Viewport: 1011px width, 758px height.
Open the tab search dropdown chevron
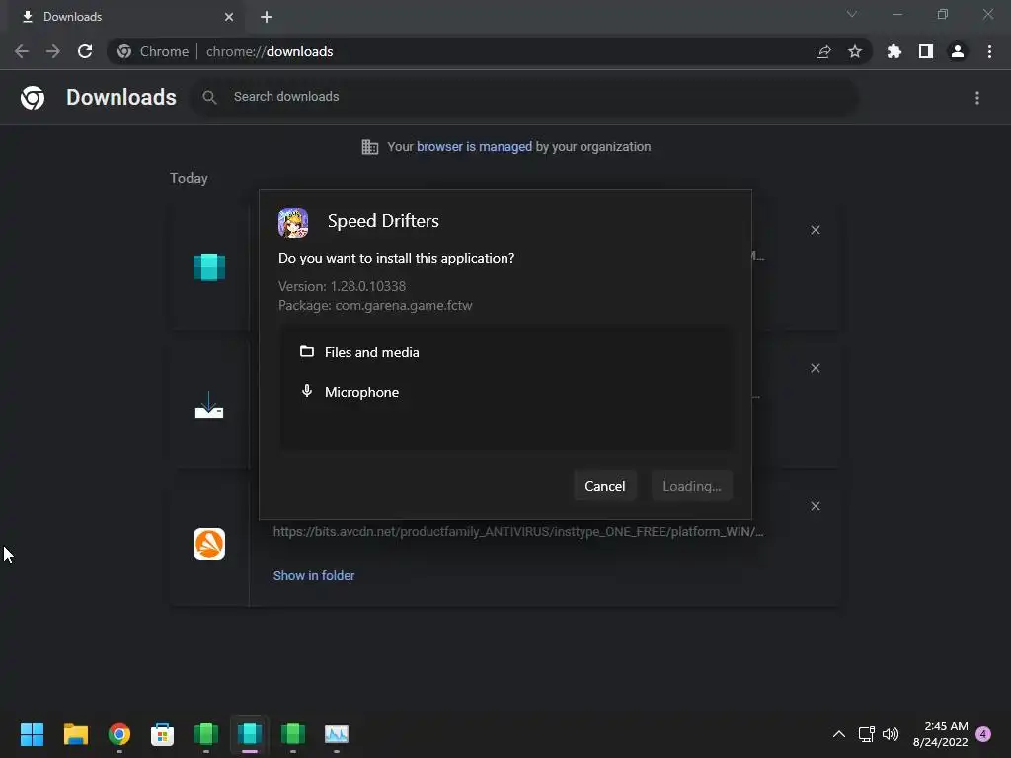coord(852,14)
